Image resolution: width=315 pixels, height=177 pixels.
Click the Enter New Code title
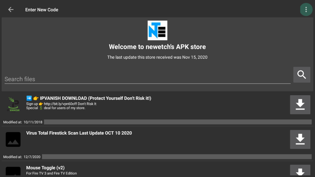pos(42,10)
